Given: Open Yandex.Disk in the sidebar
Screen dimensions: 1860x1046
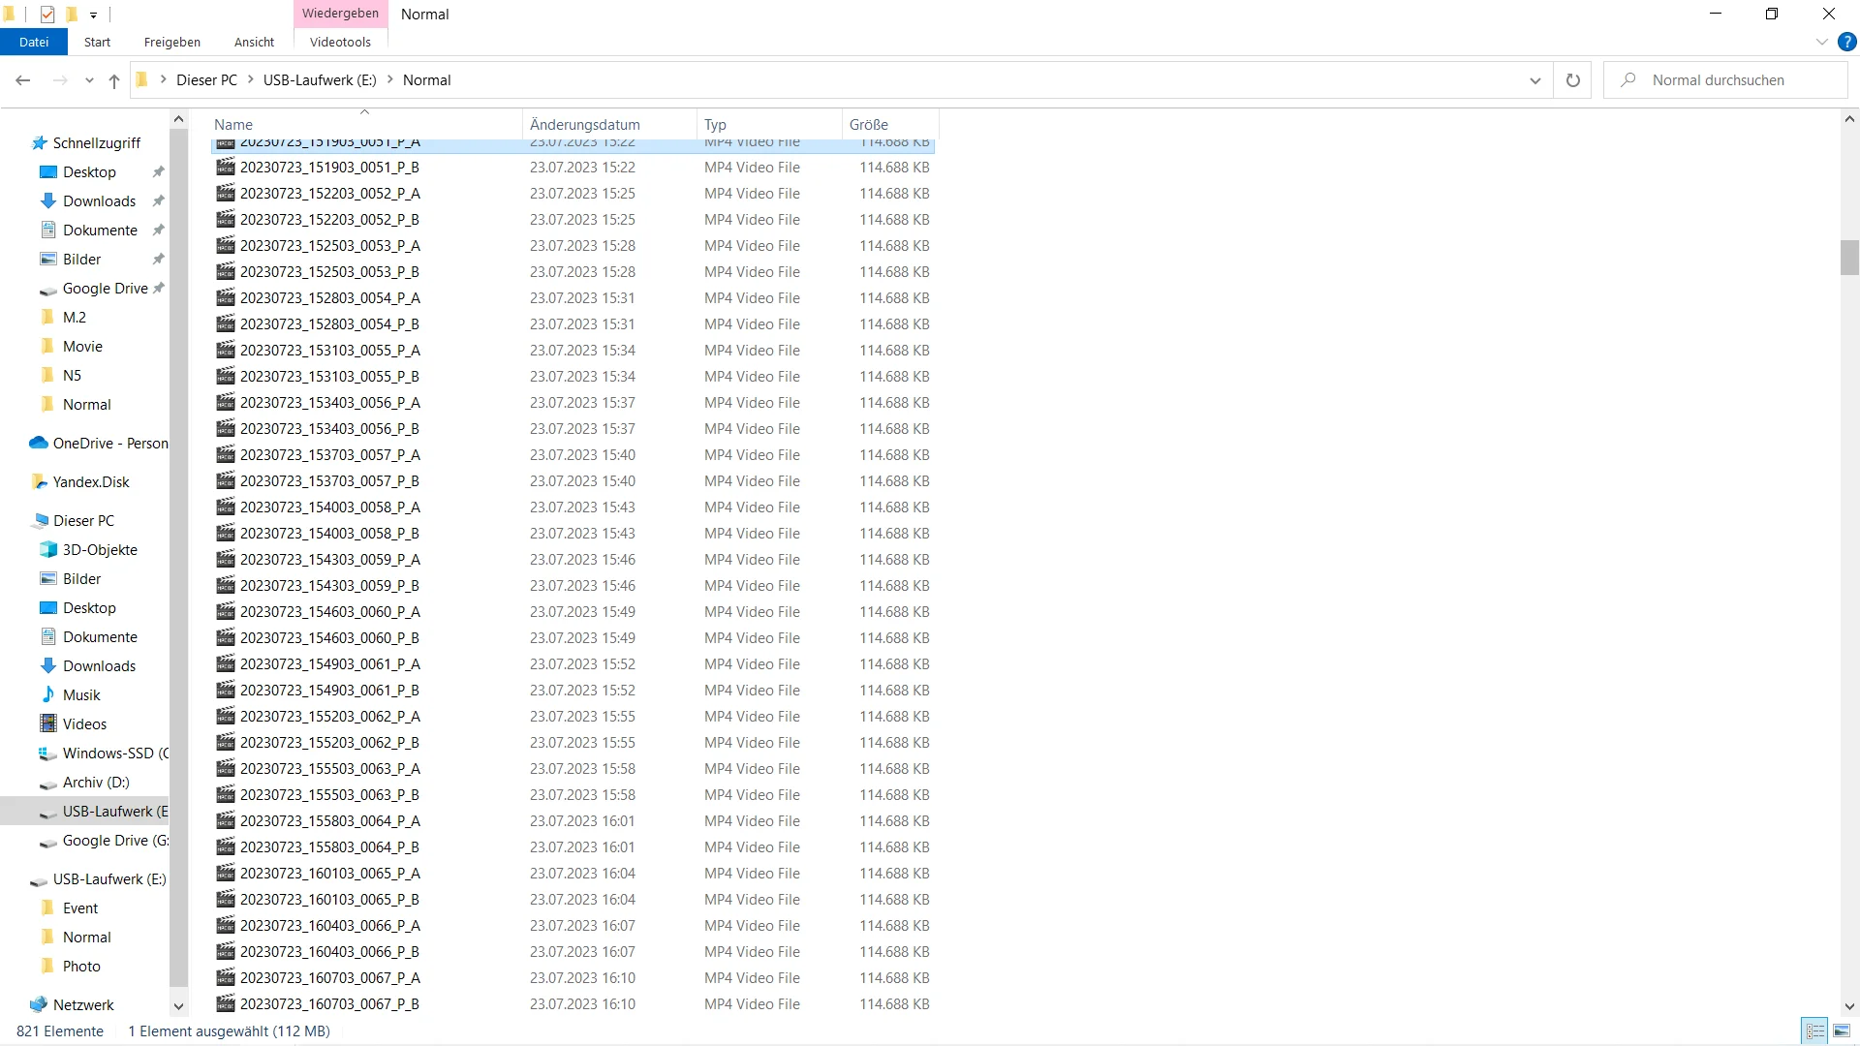Looking at the screenshot, I should tap(81, 481).
